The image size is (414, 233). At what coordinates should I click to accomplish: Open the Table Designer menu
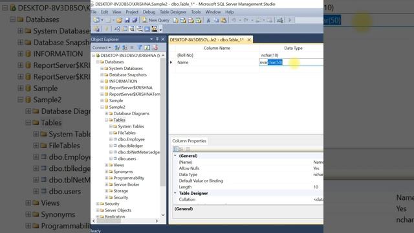173,12
